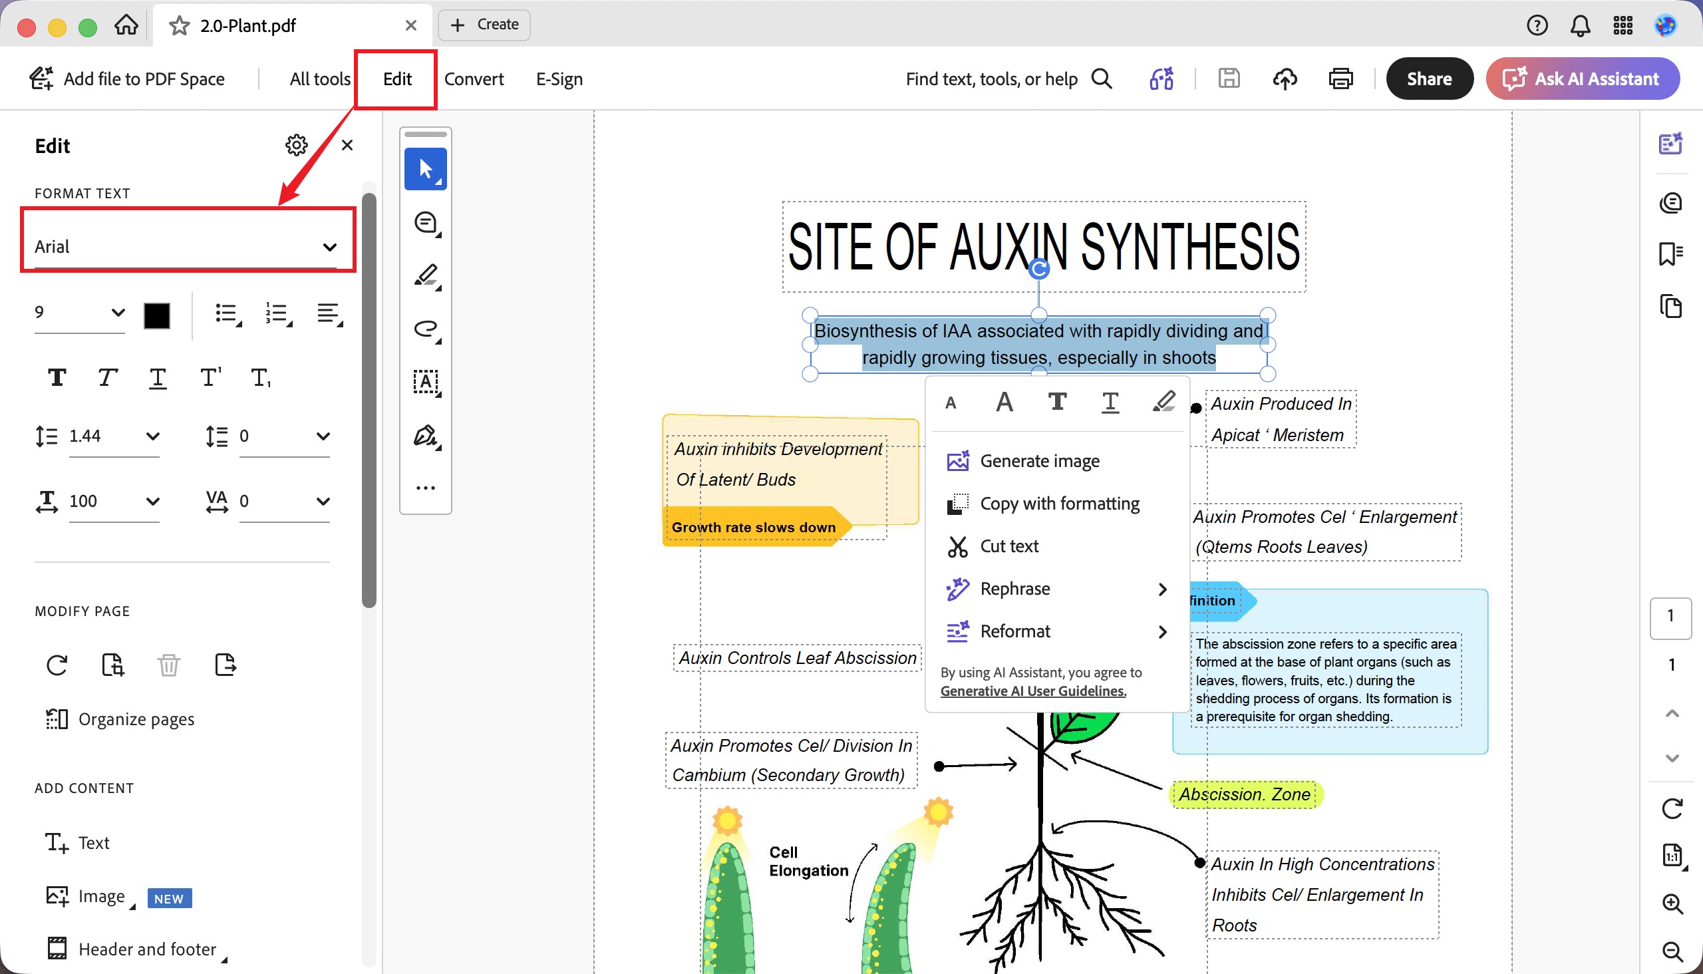The height and width of the screenshot is (974, 1703).
Task: Click Ask AI Assistant button
Action: point(1583,79)
